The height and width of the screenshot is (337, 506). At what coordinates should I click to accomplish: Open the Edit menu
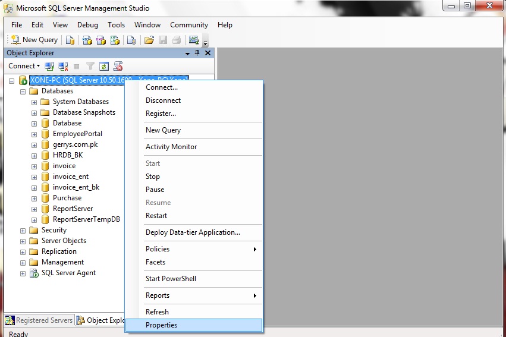point(37,25)
